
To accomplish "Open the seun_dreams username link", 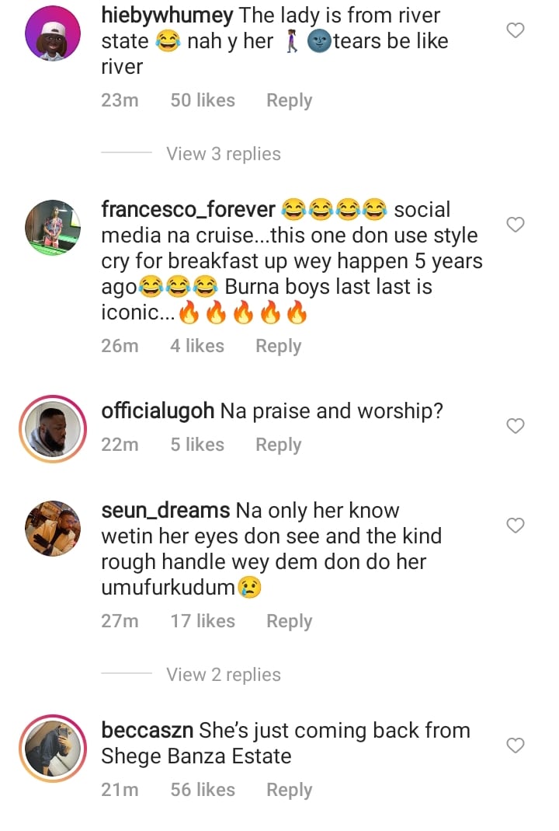I will point(165,511).
